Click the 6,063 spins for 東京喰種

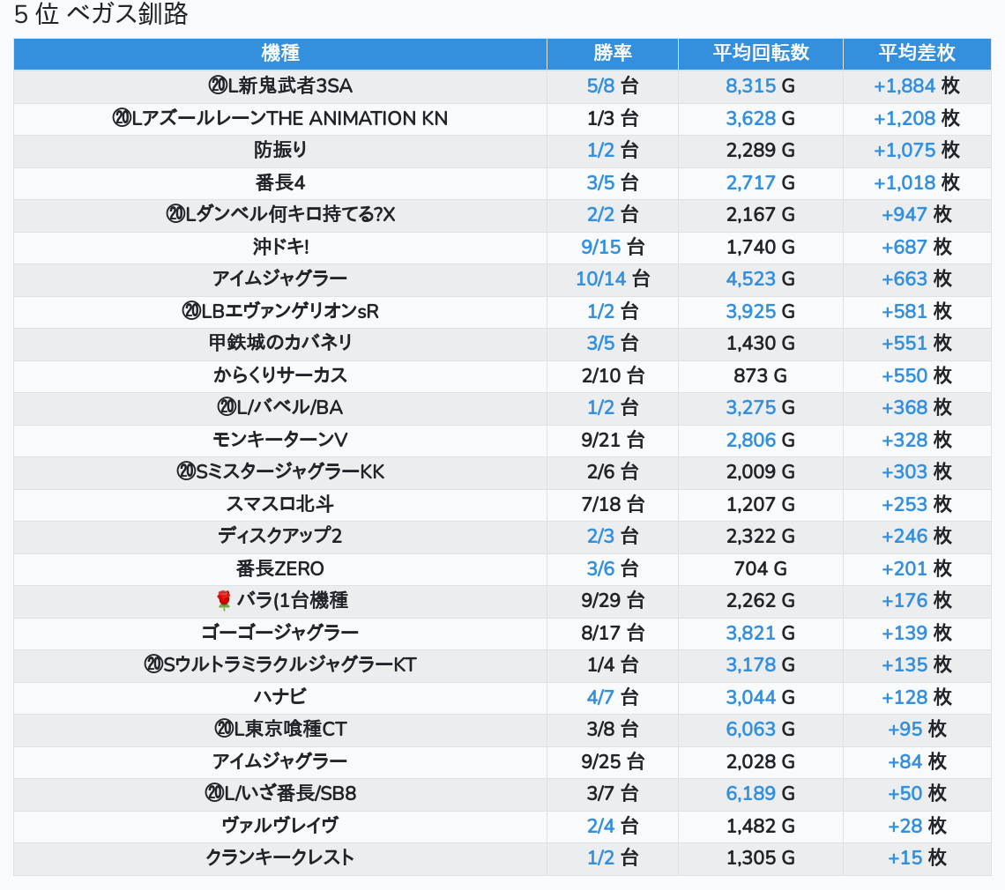[750, 730]
